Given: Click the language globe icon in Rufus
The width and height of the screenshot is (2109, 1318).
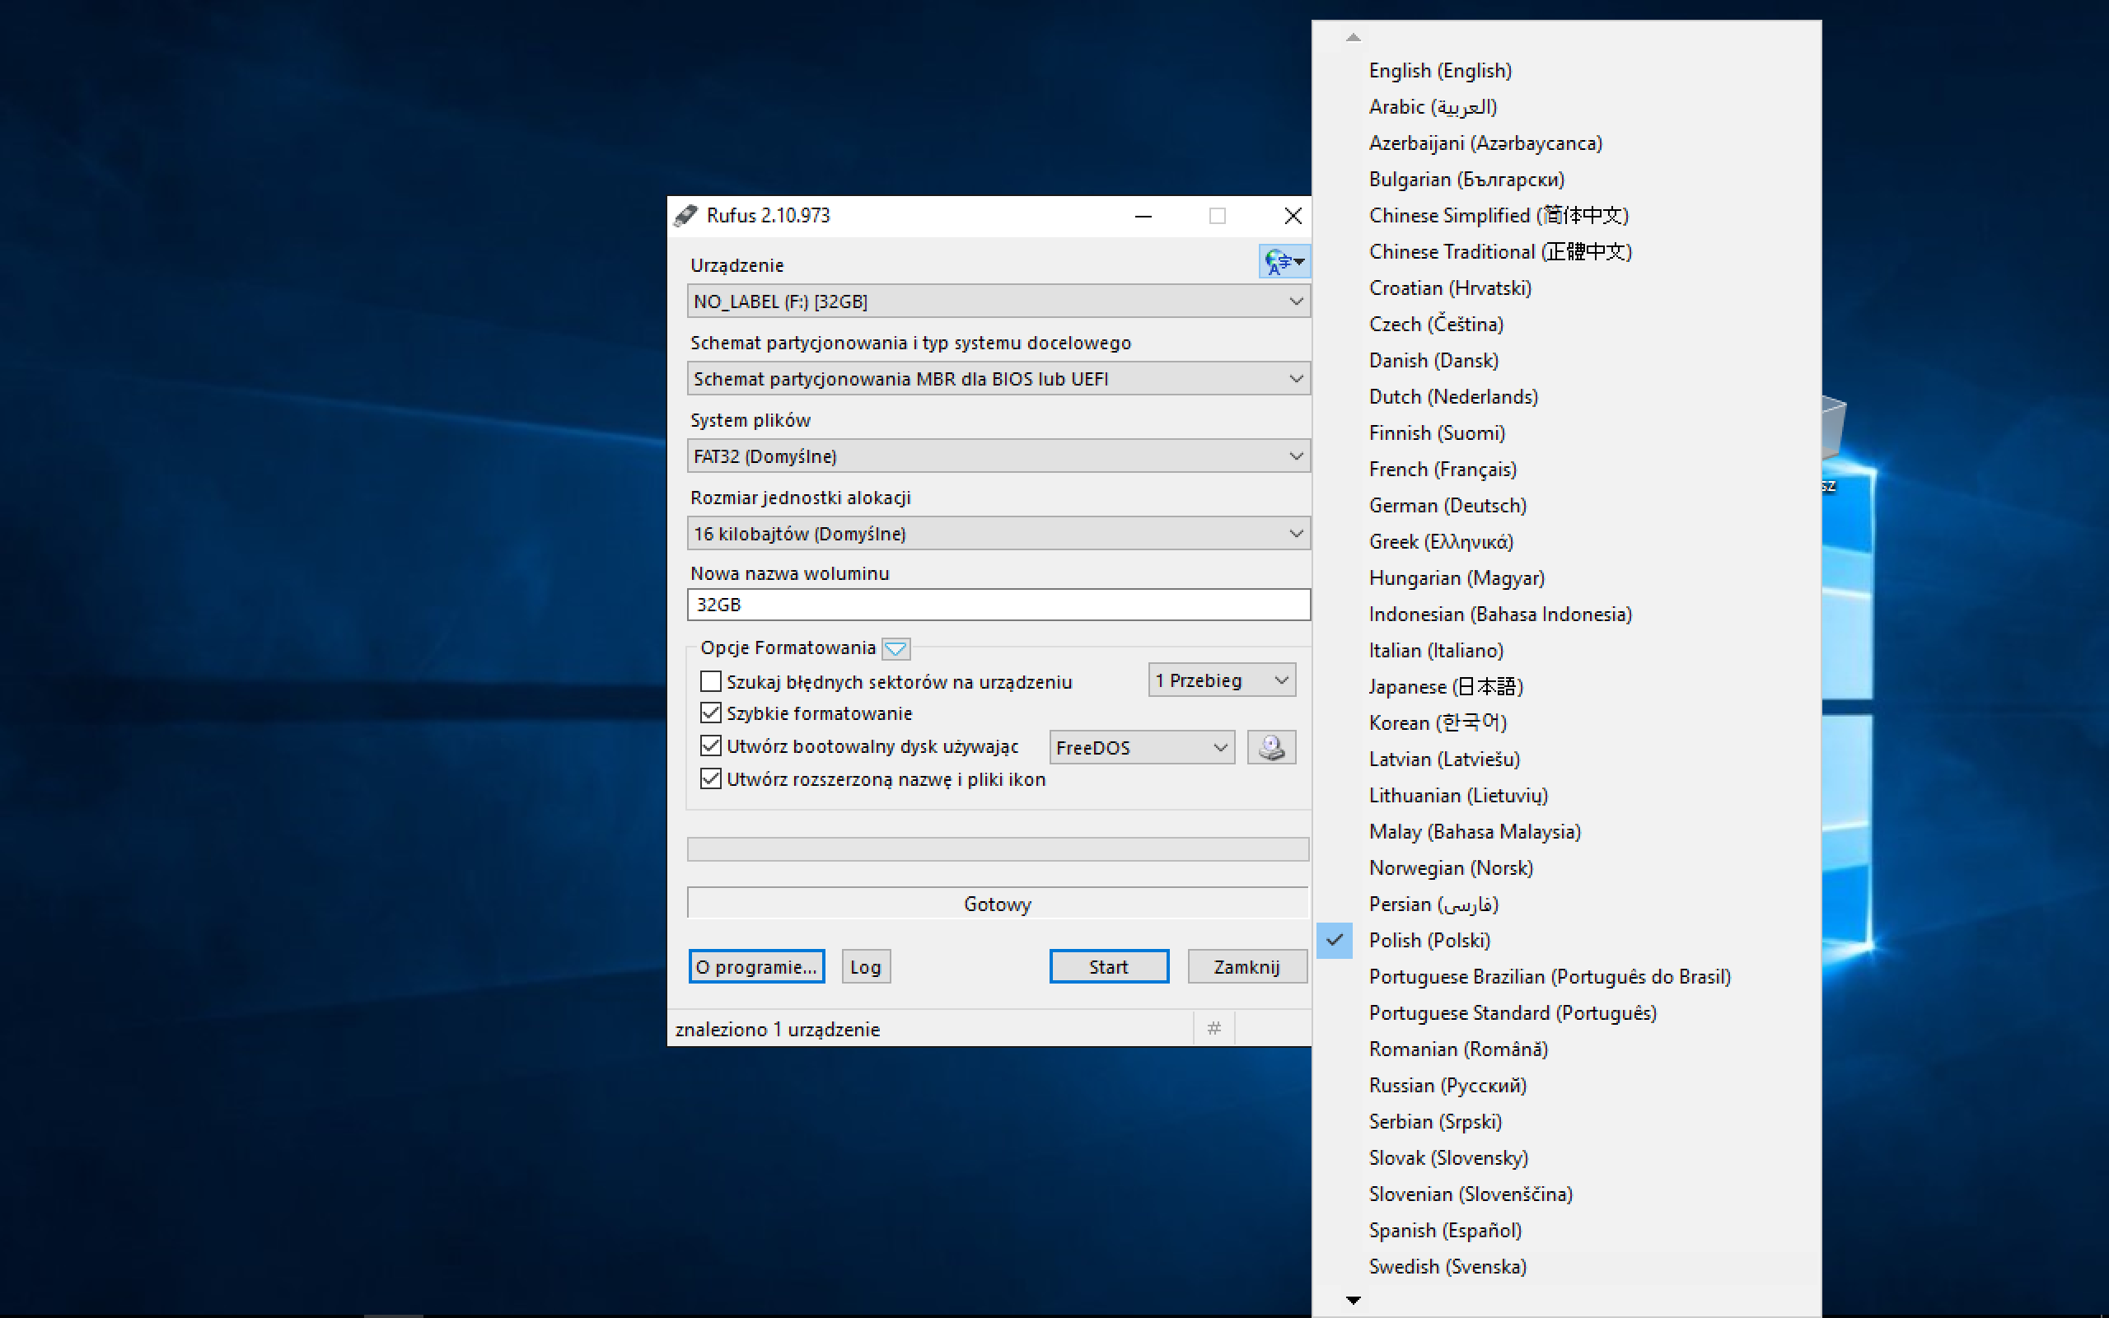Looking at the screenshot, I should [1283, 261].
